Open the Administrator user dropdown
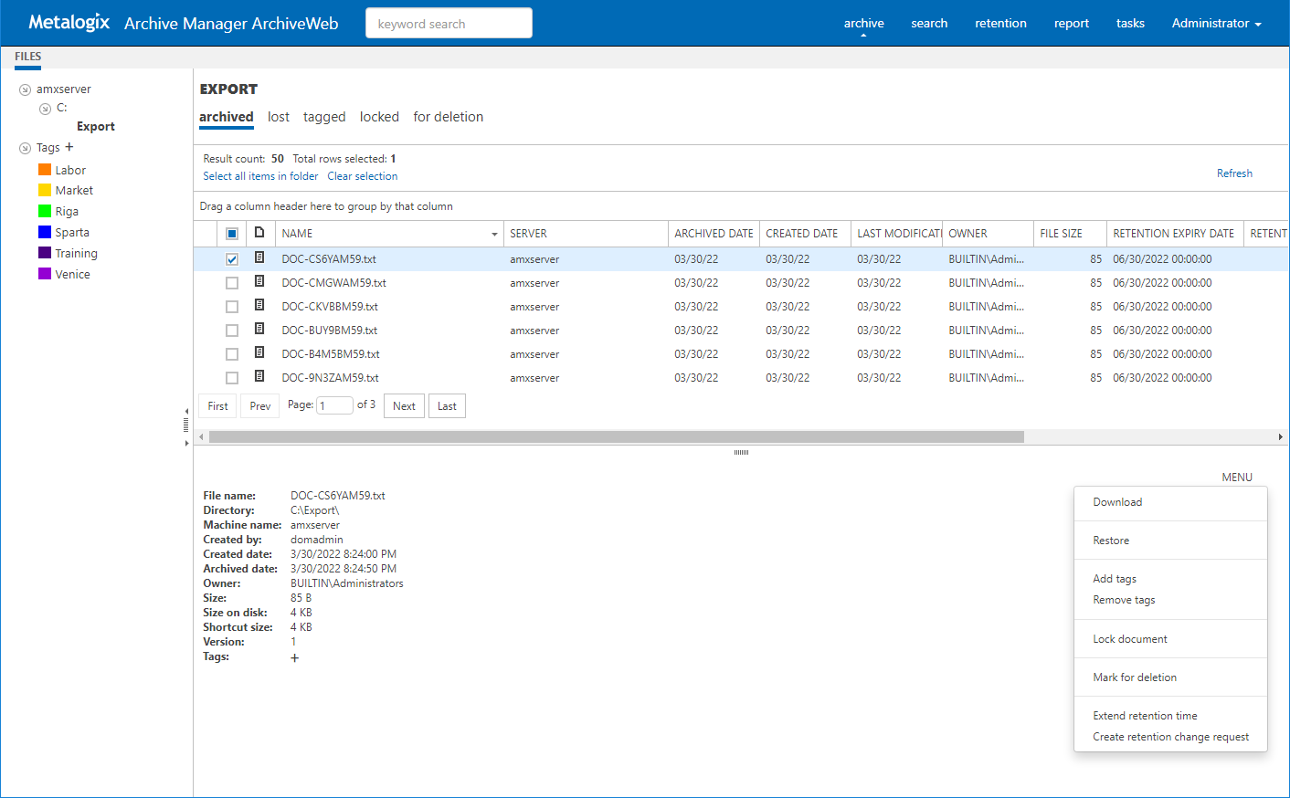Viewport: 1290px width, 798px height. click(1216, 23)
